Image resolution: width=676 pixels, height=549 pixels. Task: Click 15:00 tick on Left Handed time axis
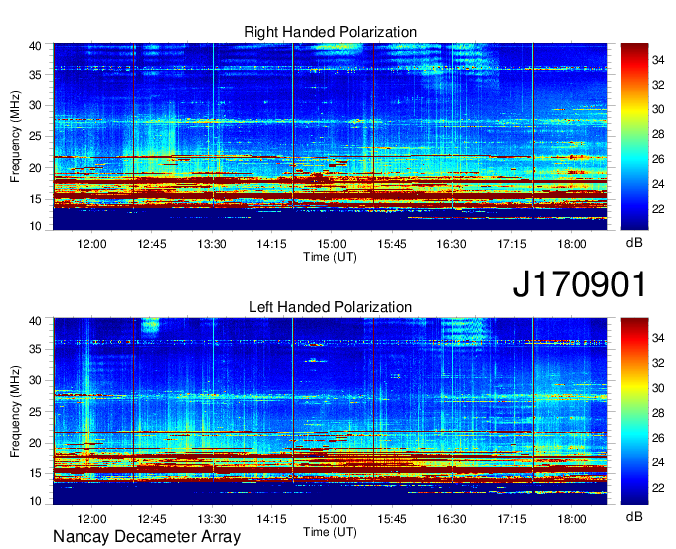tap(331, 519)
